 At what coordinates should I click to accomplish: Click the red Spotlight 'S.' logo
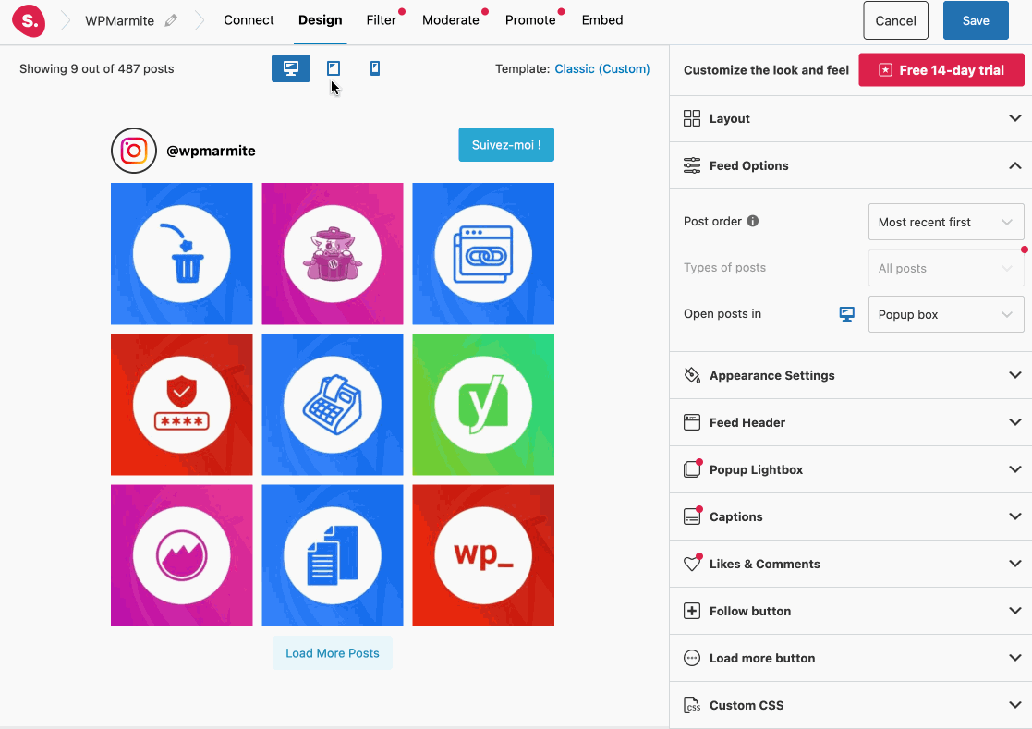click(29, 20)
